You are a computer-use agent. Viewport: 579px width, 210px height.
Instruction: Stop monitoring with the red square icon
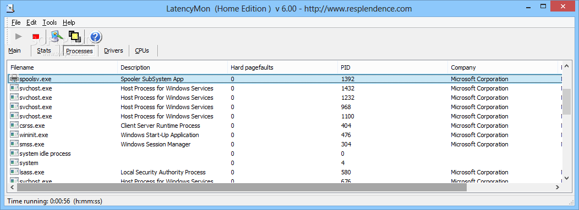[36, 36]
